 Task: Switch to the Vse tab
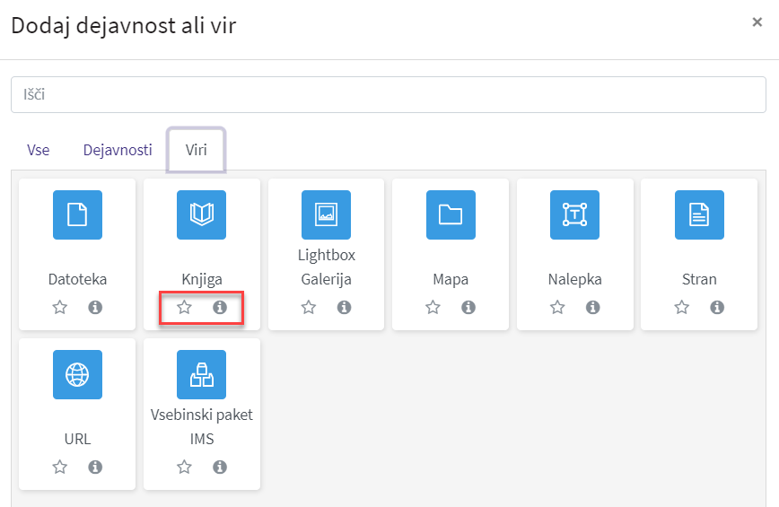(x=39, y=150)
